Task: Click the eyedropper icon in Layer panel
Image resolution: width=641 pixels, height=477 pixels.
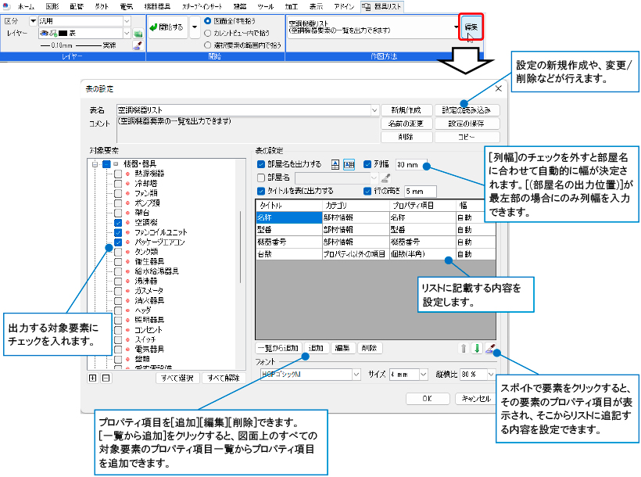Action: 137,46
